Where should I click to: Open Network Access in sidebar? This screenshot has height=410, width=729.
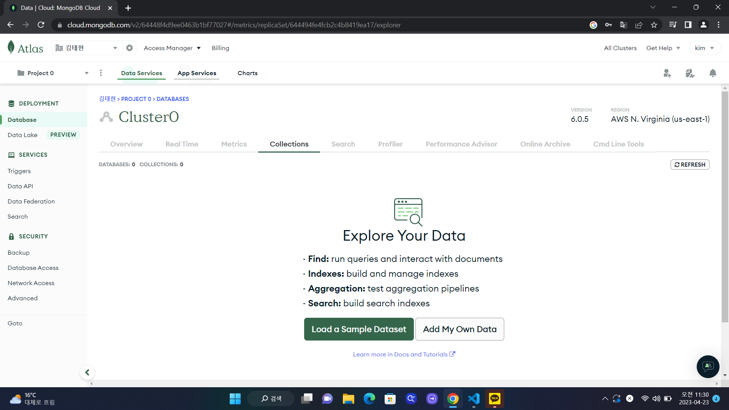pos(31,283)
